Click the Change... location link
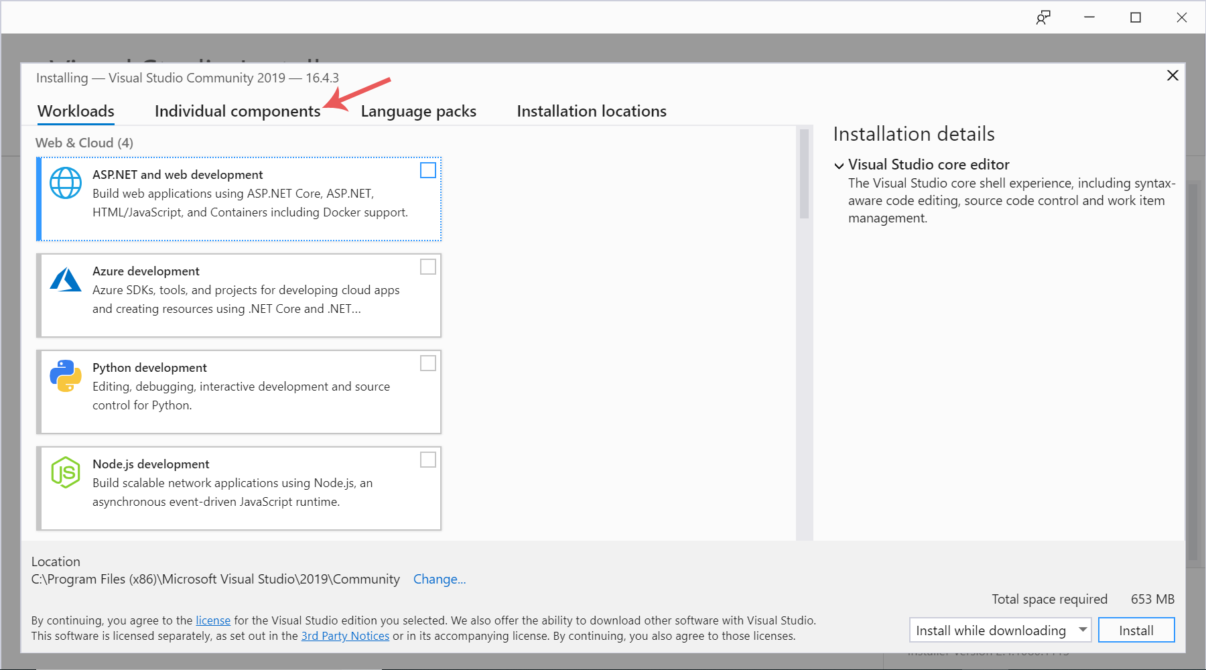1206x670 pixels. point(439,579)
